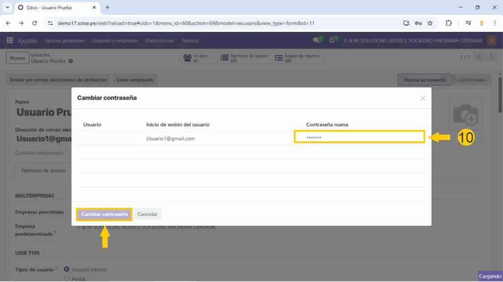Select the Usuario interno radio option

point(67,269)
